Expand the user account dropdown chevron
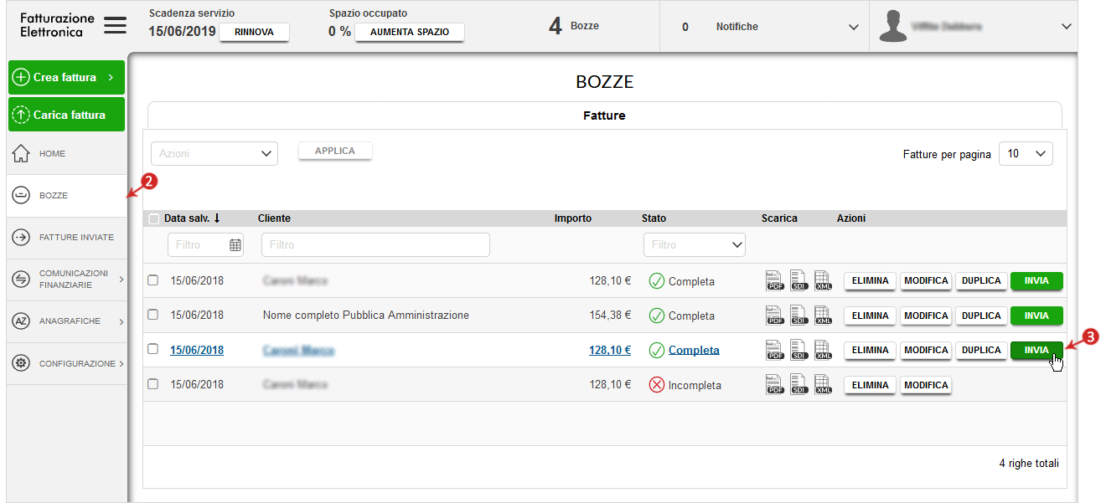The image size is (1106, 503). click(x=1067, y=27)
